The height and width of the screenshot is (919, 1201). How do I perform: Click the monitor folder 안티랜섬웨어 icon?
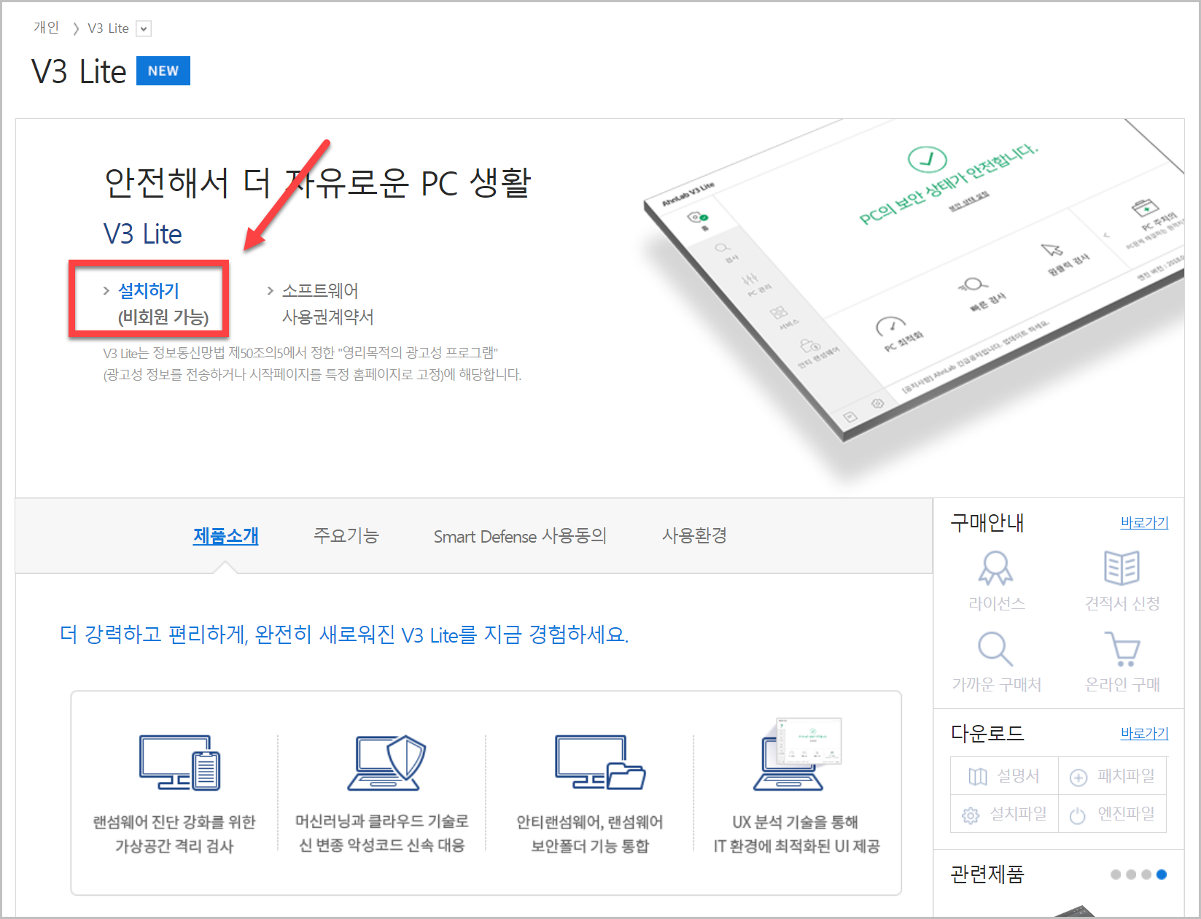pyautogui.click(x=599, y=762)
